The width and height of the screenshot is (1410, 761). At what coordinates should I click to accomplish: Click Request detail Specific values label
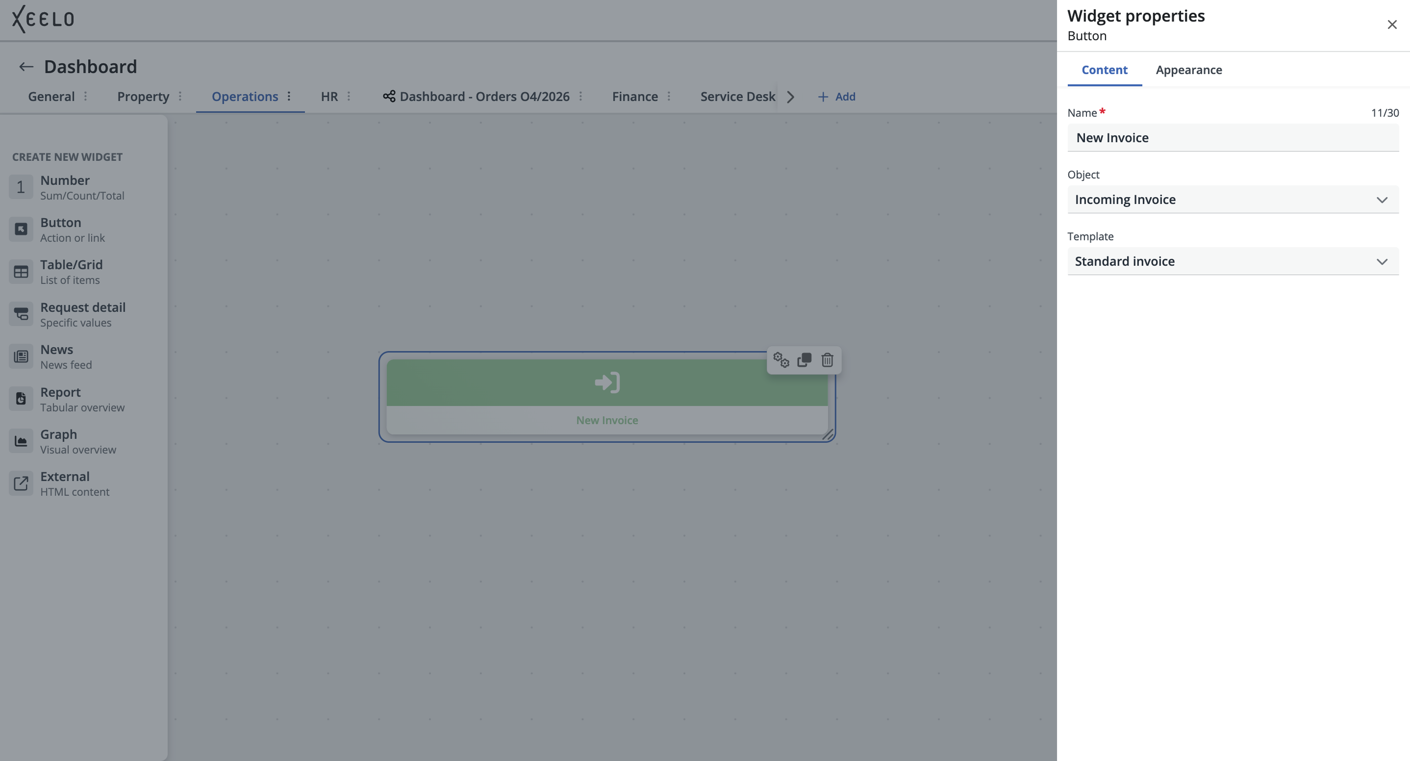pos(83,314)
